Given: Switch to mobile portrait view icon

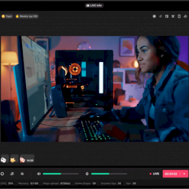Looking at the screenshot, I should (179, 17).
